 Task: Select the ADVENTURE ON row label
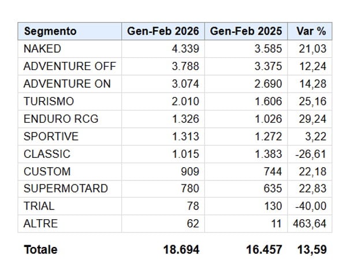(67, 84)
